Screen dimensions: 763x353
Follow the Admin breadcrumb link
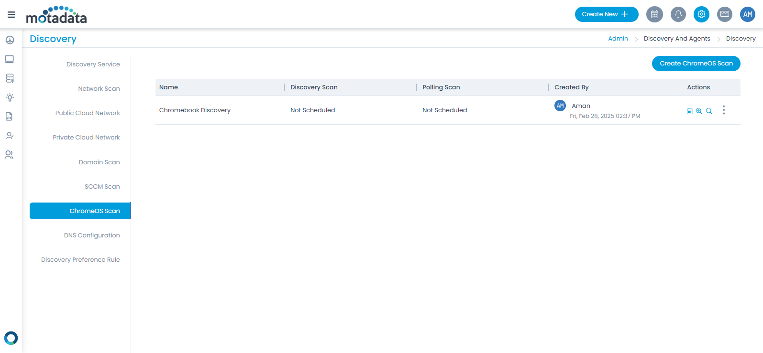tap(618, 39)
